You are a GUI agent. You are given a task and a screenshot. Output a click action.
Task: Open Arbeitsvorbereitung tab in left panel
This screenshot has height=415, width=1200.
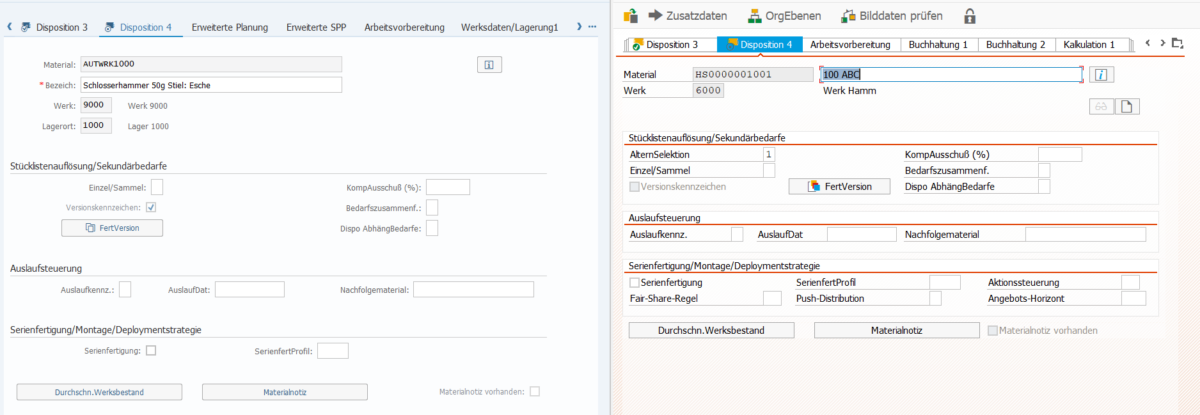coord(404,27)
